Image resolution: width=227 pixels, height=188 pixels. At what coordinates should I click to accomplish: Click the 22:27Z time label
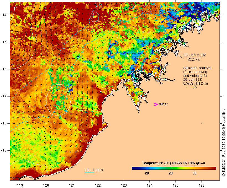(x=194, y=59)
